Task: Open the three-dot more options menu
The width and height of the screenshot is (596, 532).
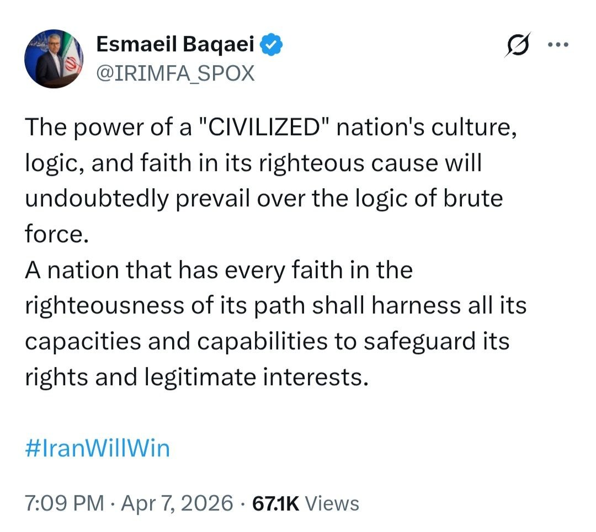Action: (557, 46)
